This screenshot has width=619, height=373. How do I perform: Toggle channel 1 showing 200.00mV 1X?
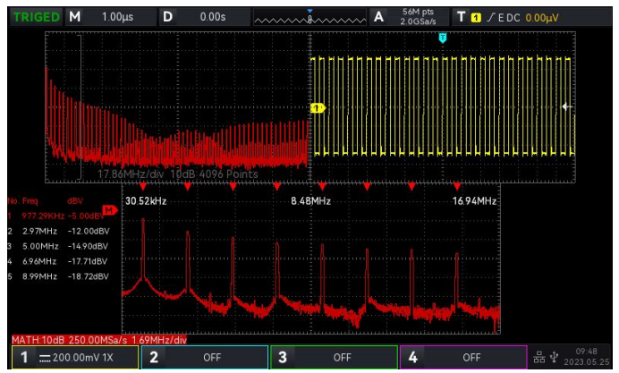click(75, 358)
